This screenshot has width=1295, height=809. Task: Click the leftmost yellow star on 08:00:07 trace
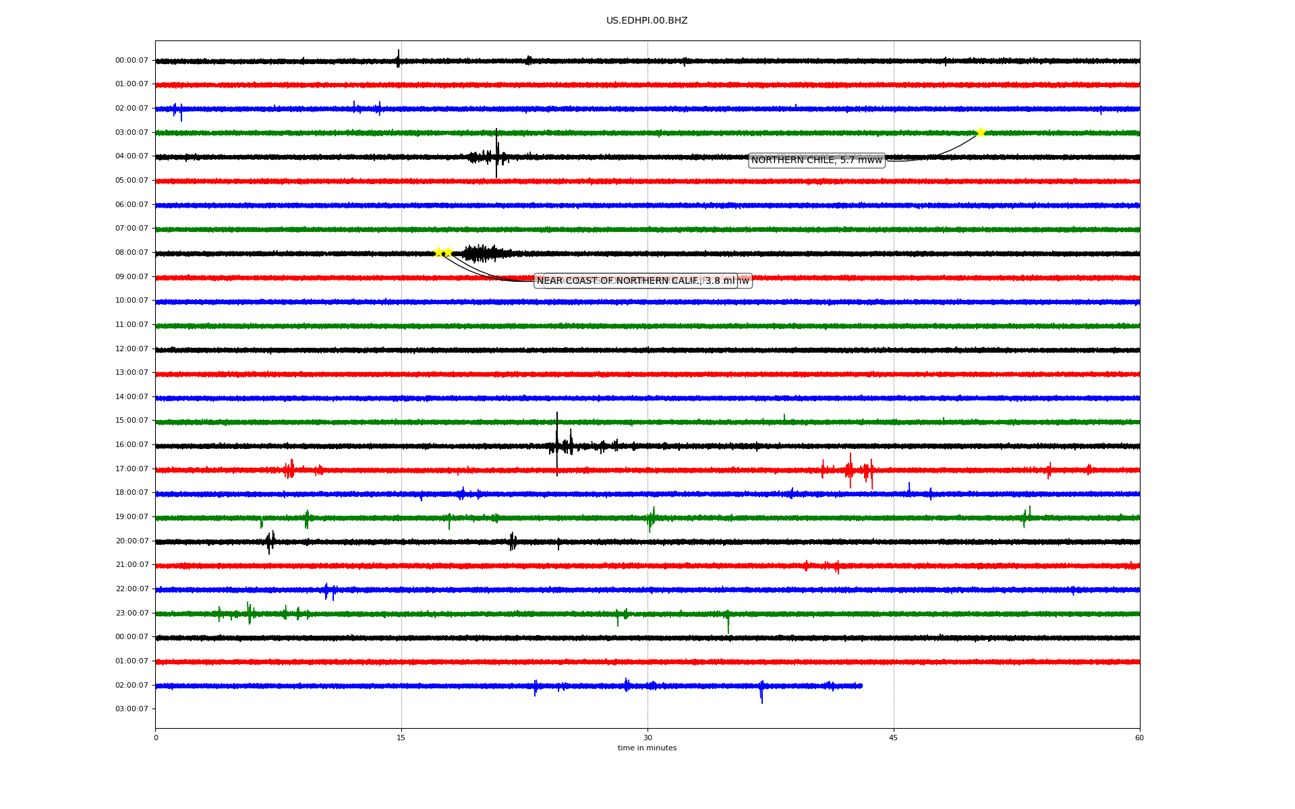(438, 252)
